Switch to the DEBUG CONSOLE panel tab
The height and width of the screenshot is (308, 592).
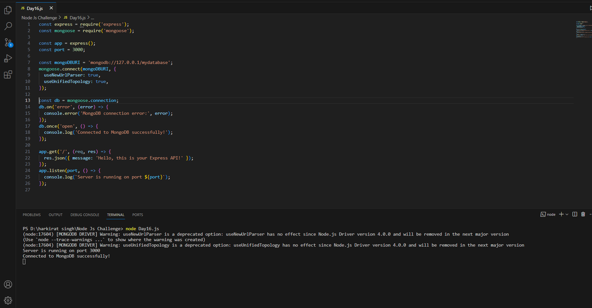click(x=85, y=215)
